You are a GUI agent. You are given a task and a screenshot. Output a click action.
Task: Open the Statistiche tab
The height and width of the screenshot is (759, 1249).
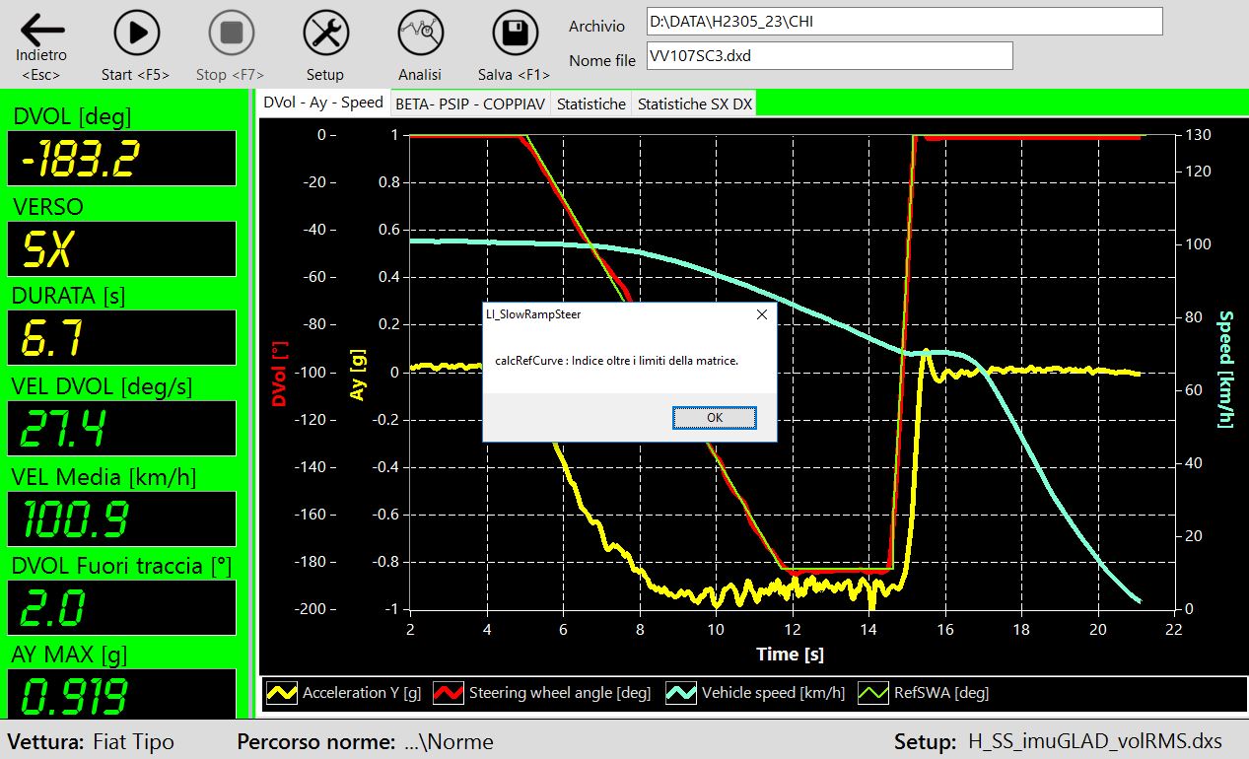[x=590, y=103]
